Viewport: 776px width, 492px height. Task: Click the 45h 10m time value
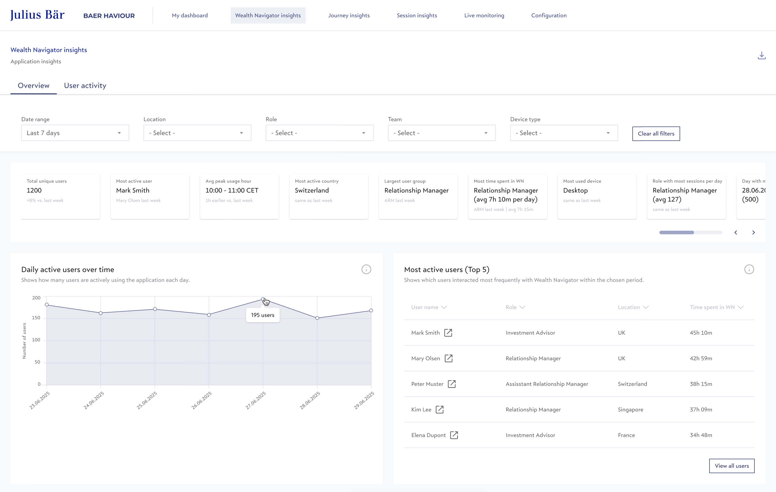click(x=701, y=333)
